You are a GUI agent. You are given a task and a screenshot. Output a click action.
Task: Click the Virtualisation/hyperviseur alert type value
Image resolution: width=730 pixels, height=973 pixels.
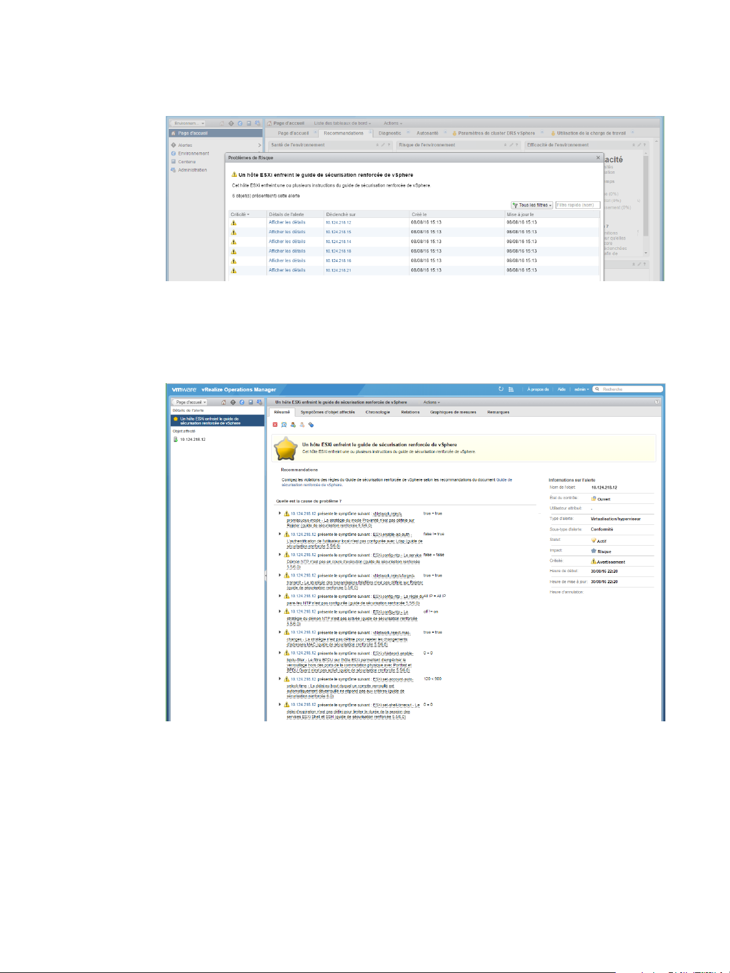[615, 519]
